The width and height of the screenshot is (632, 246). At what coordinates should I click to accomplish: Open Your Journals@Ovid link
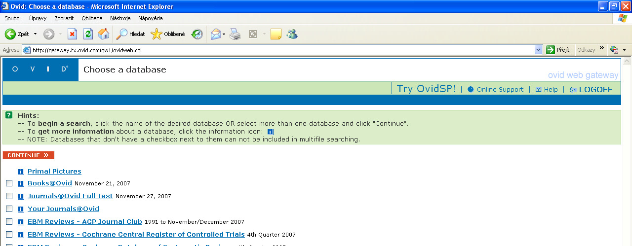tap(63, 209)
